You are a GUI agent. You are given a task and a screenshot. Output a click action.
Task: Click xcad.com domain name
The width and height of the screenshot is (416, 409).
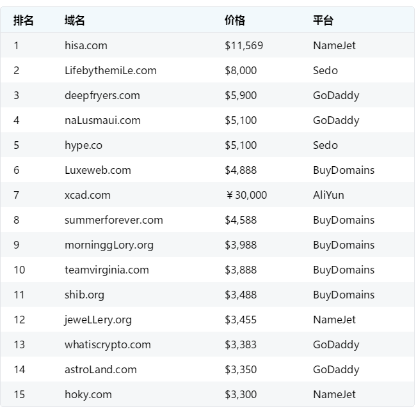coord(87,195)
